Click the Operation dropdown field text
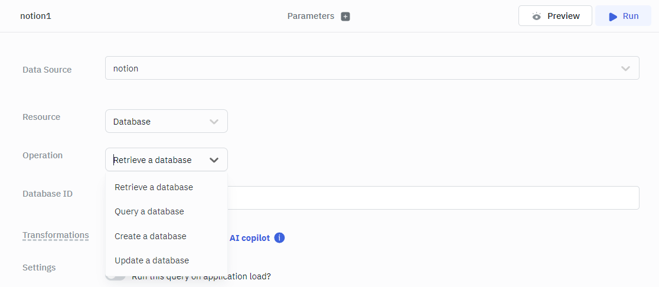Image resolution: width=659 pixels, height=287 pixels. pyautogui.click(x=153, y=160)
